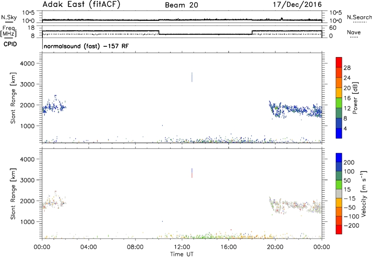Click the '20:00' time axis tick label

[275, 247]
